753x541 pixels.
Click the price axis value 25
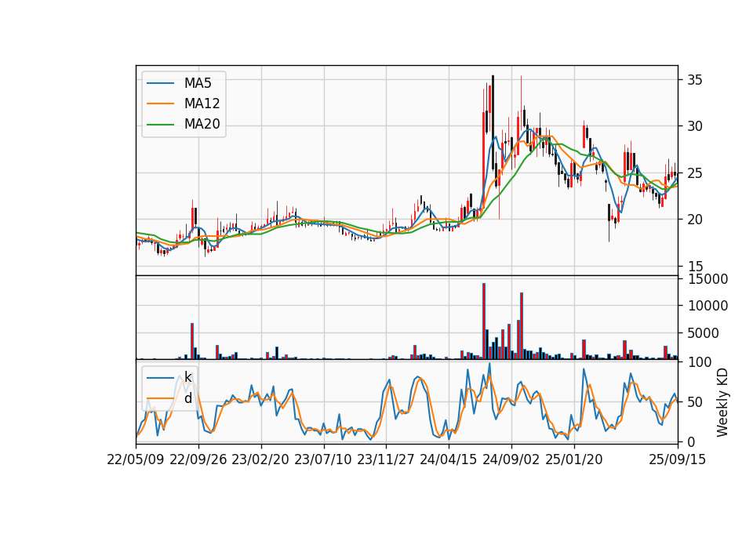pos(694,172)
